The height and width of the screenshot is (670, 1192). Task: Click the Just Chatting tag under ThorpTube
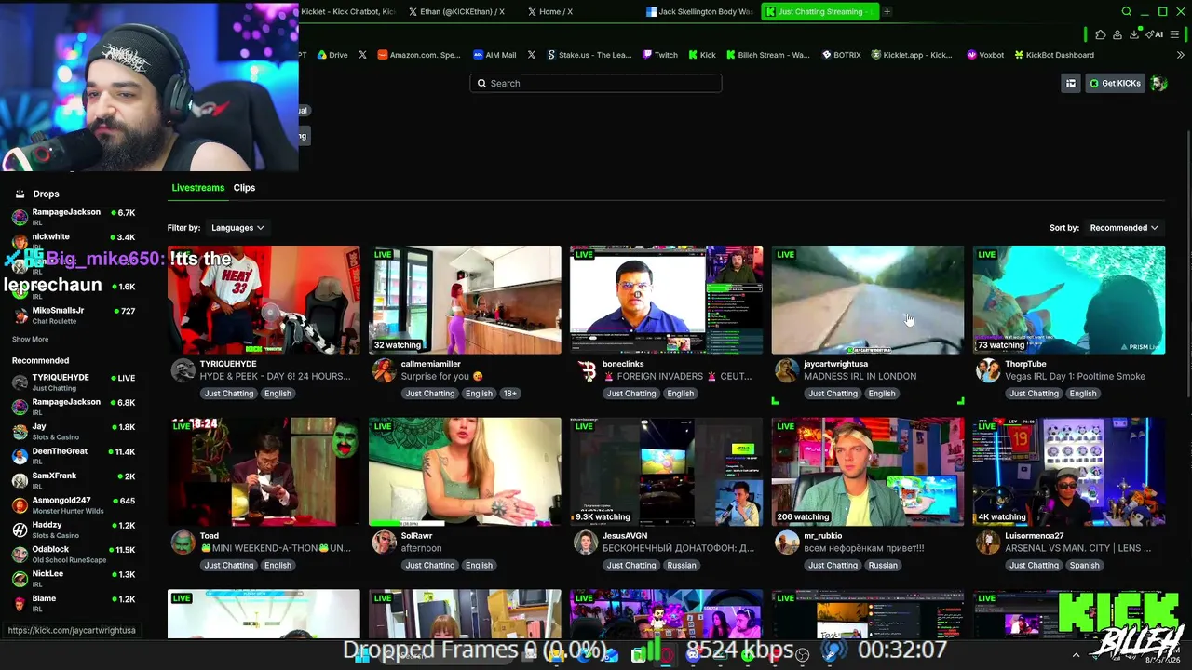pyautogui.click(x=1034, y=394)
